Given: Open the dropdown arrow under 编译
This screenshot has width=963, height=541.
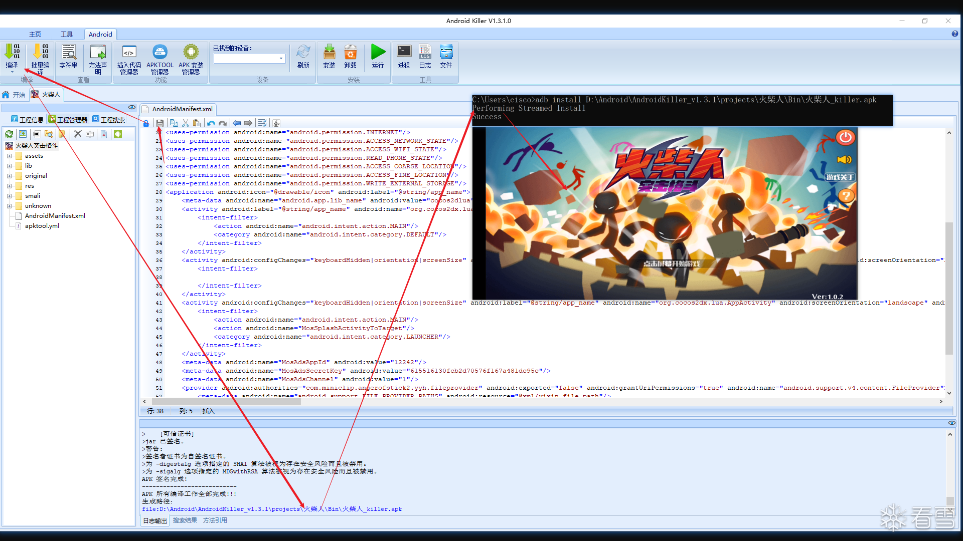Looking at the screenshot, I should coord(12,72).
